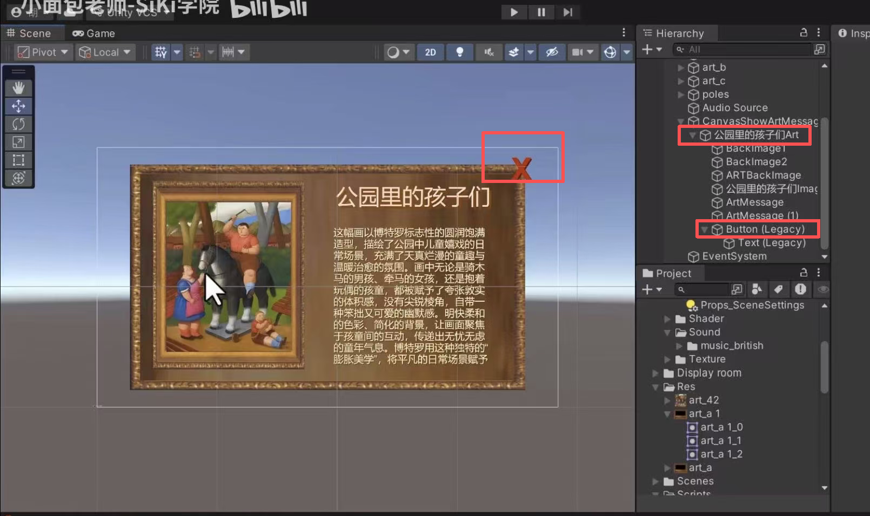Switch to the Inspector tab
Screen dimensions: 870x516
[x=853, y=33]
